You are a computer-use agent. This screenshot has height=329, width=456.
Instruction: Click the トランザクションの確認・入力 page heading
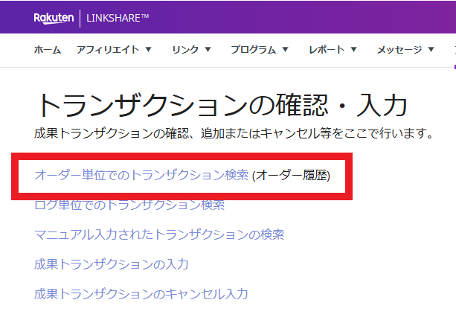coord(221,105)
